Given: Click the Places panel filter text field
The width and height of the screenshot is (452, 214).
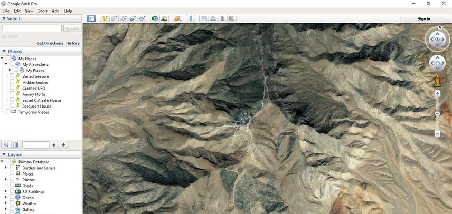Looking at the screenshot, I should 36,145.
